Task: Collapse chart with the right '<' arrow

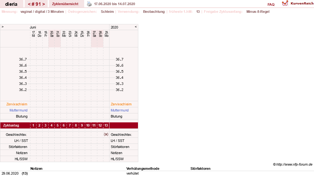Action: tap(136, 27)
